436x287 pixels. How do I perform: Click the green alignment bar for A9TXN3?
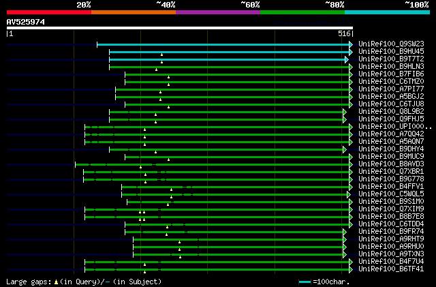[x=238, y=254]
